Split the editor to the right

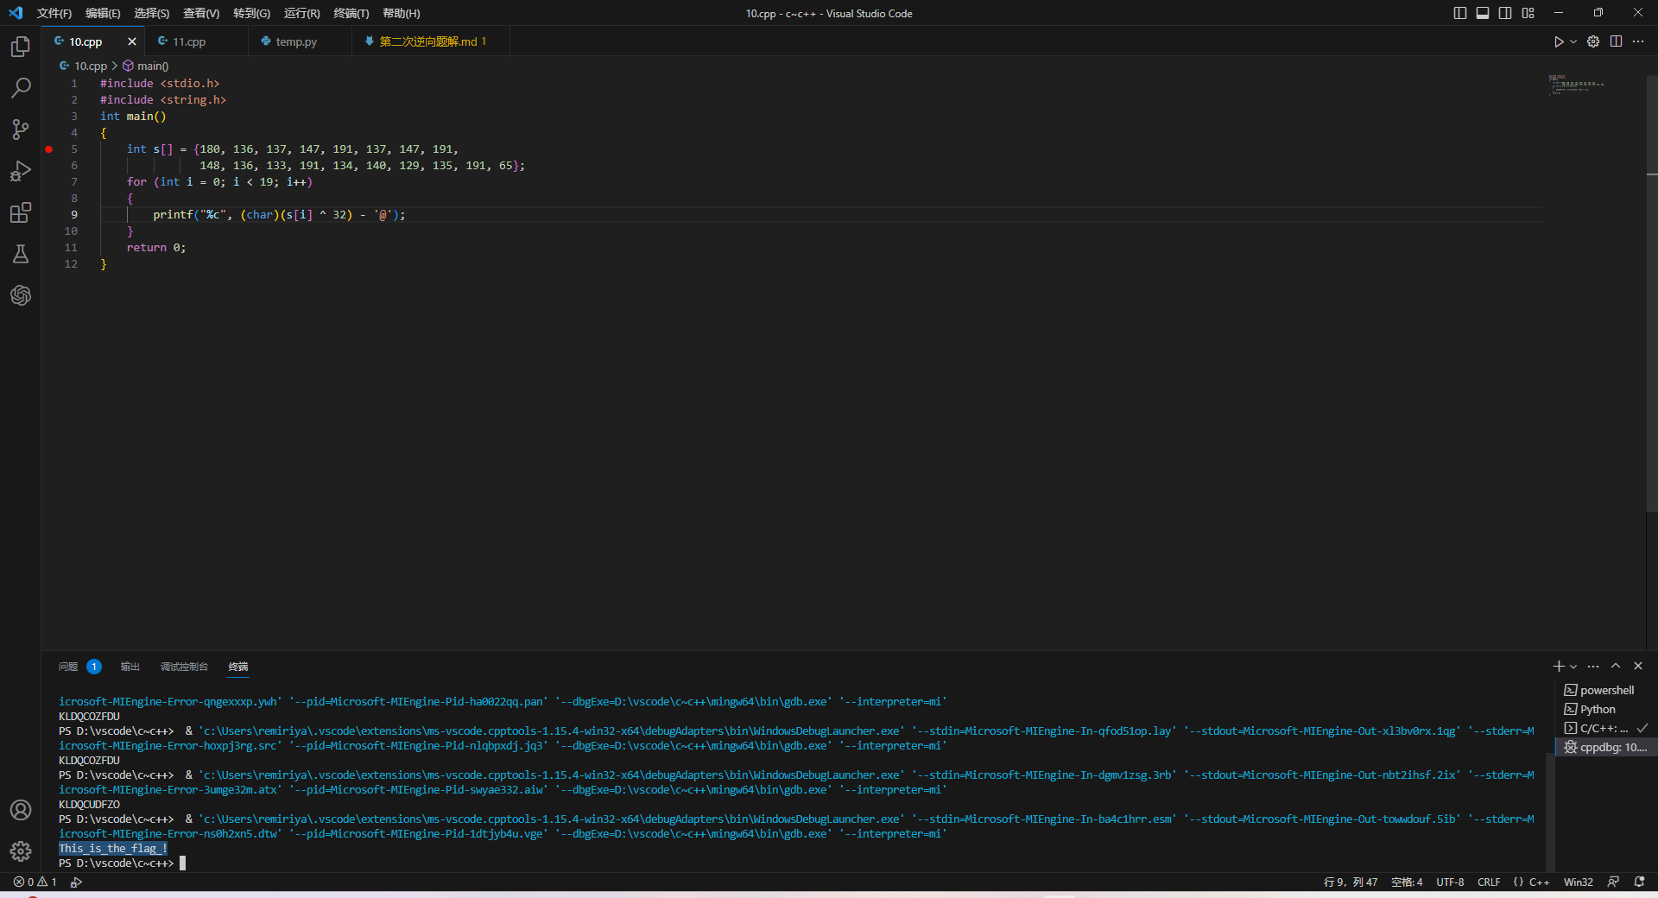[1616, 41]
